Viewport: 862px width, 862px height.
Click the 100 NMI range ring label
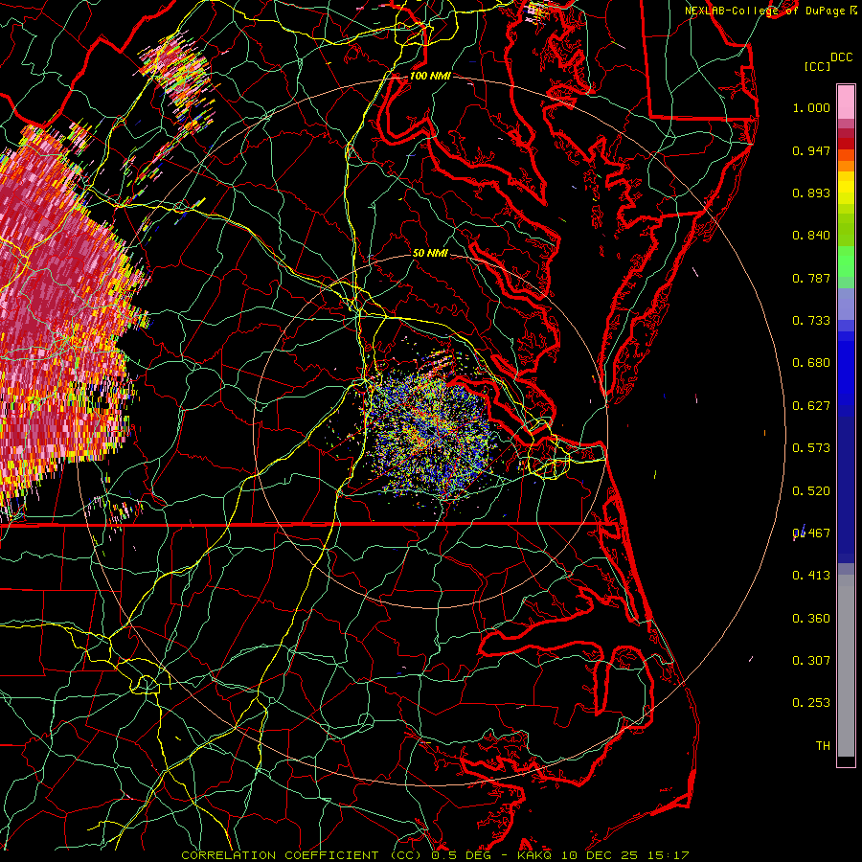click(430, 76)
